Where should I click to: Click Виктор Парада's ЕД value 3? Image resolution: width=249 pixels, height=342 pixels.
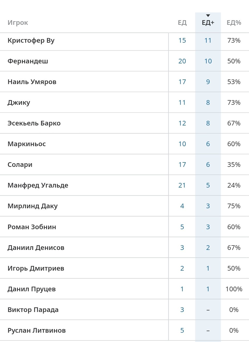tap(182, 310)
